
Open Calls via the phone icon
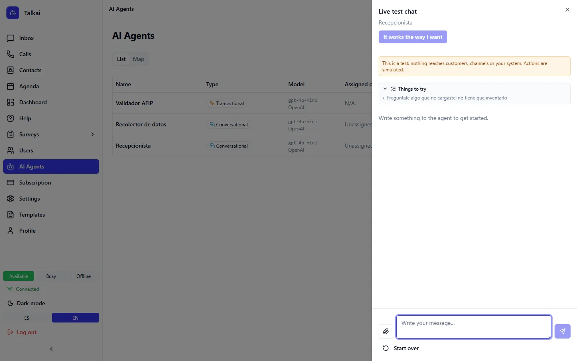pos(10,54)
